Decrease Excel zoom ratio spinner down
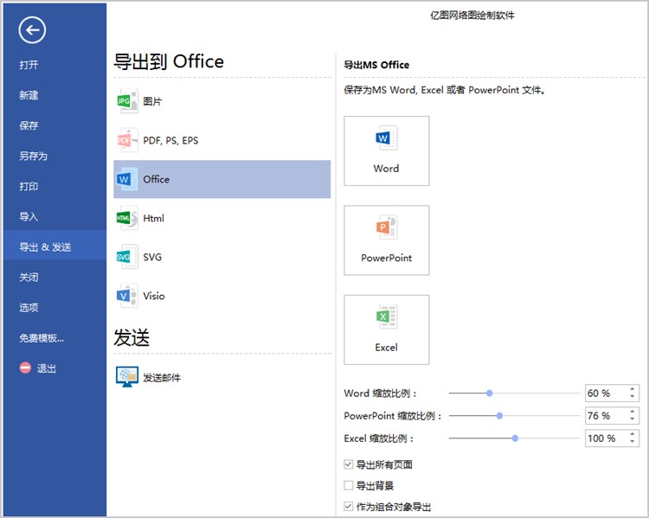649x518 pixels. [632, 441]
